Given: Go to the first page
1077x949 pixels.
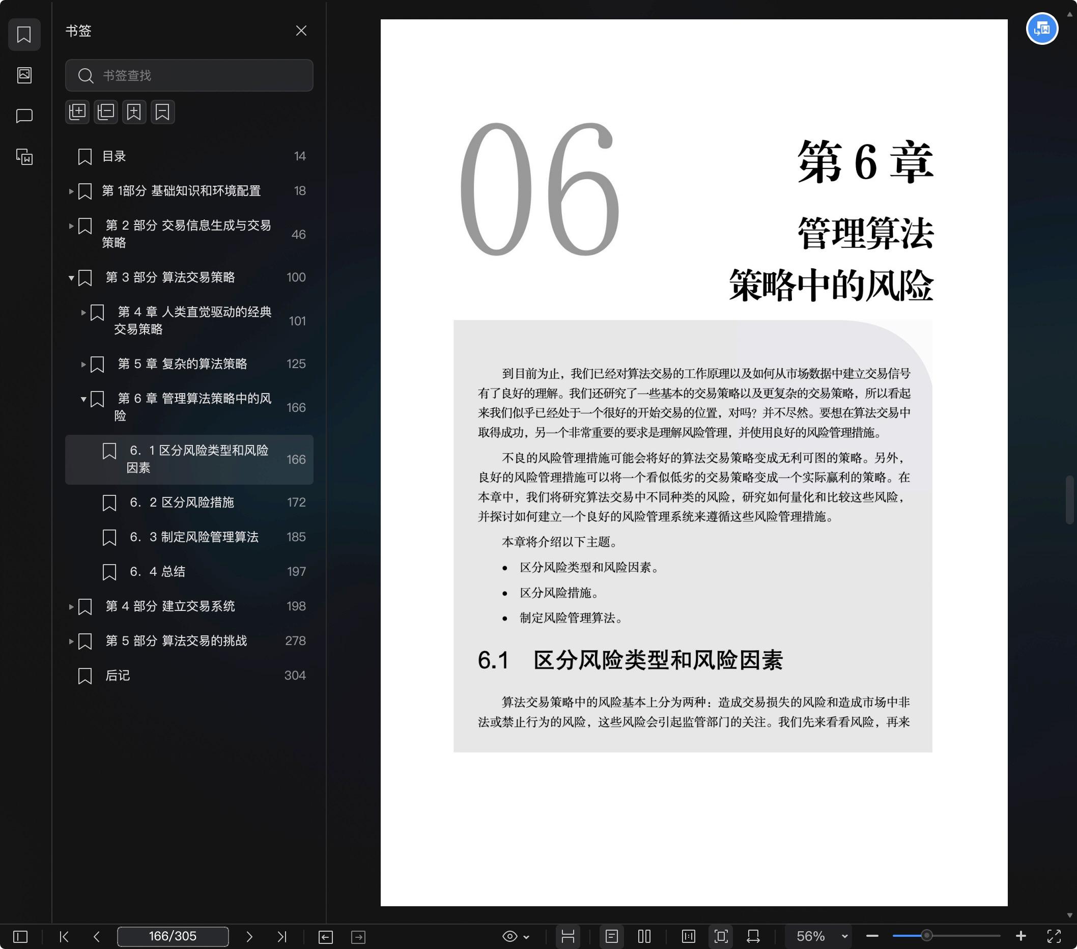Looking at the screenshot, I should (x=64, y=936).
